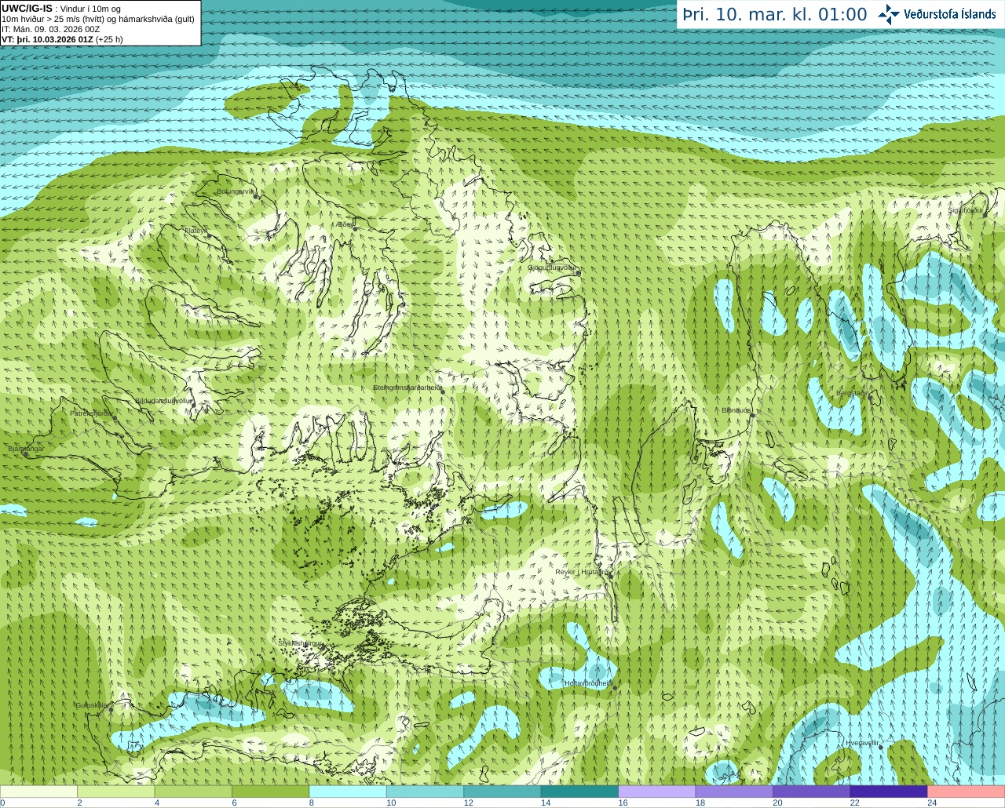Click the Hveravellir station marker
The height and width of the screenshot is (808, 1005).
point(881,747)
